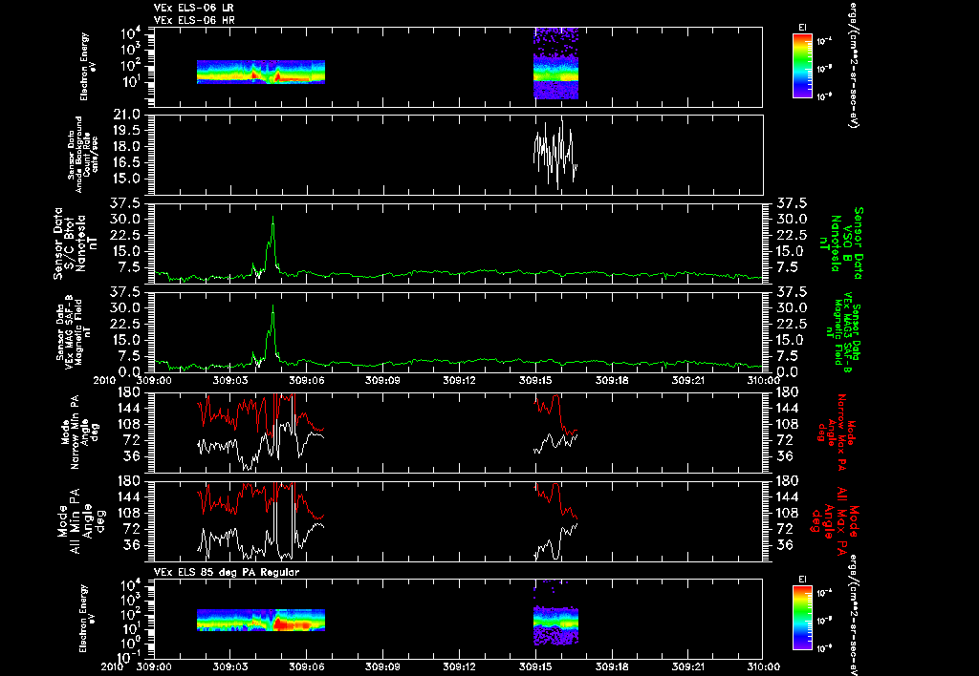Click the 15.0 tick value on count rate axis
This screenshot has height=676, width=979.
pyautogui.click(x=126, y=179)
